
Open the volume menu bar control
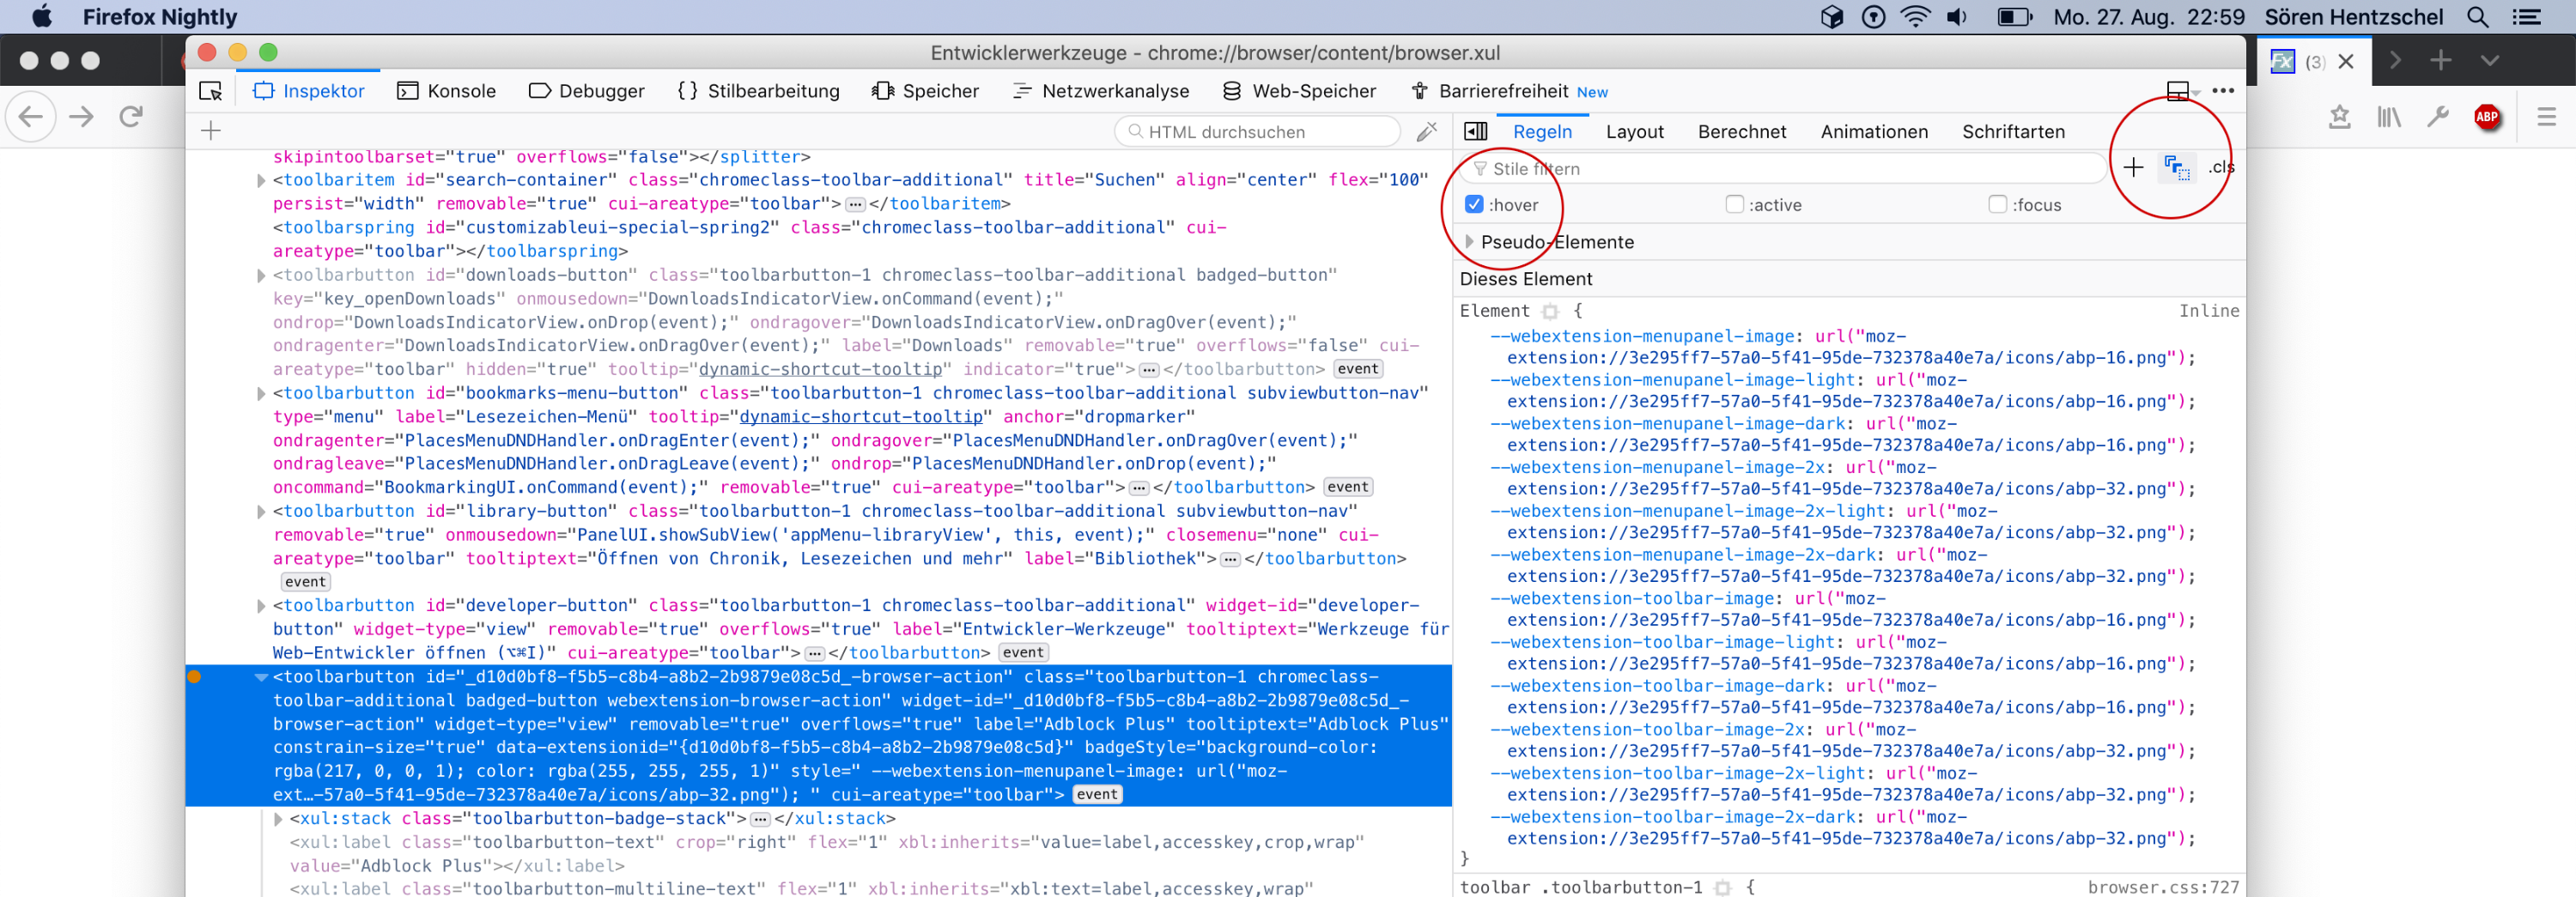tap(1957, 17)
